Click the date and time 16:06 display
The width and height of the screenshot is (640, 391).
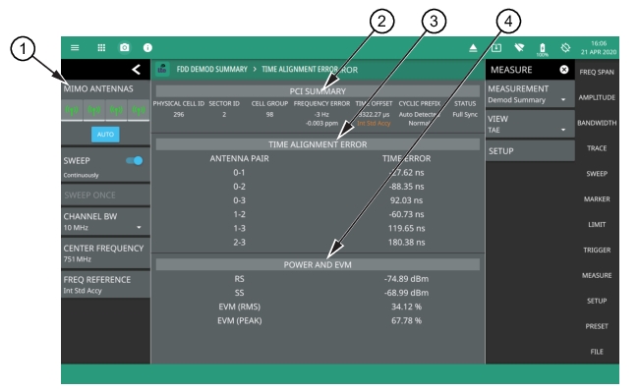(599, 48)
